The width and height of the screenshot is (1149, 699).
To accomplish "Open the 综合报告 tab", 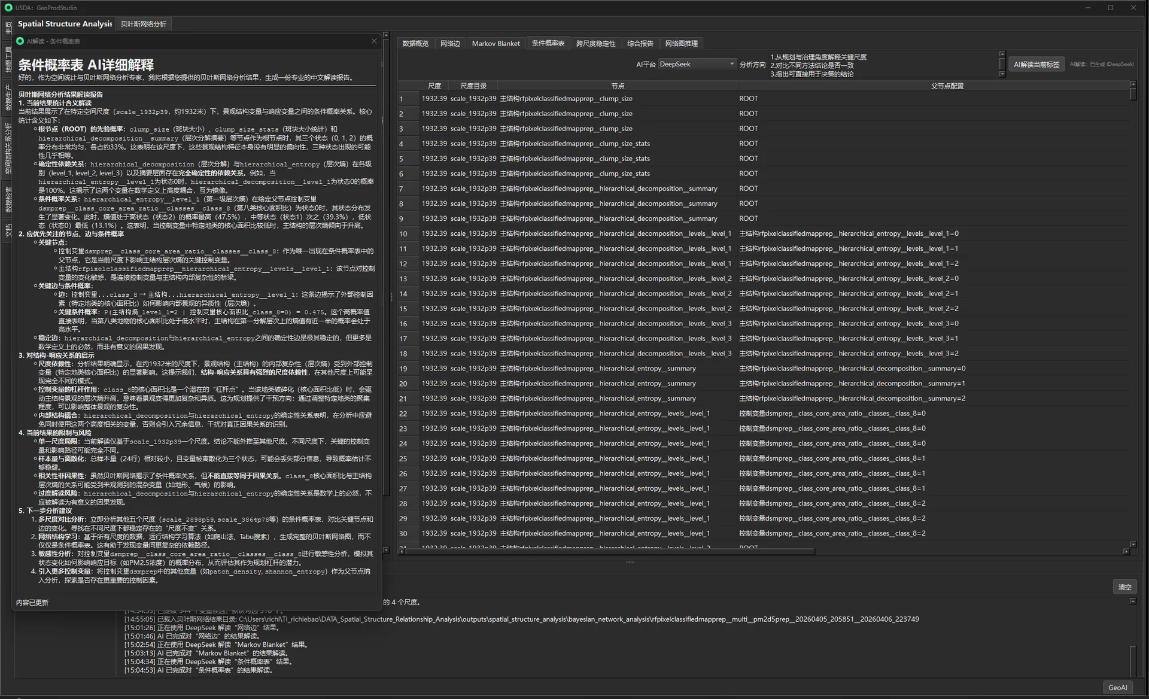I will (x=640, y=44).
